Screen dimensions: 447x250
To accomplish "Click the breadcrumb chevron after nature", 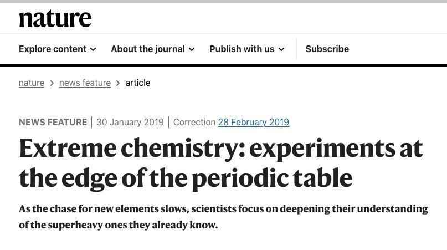I will (52, 83).
